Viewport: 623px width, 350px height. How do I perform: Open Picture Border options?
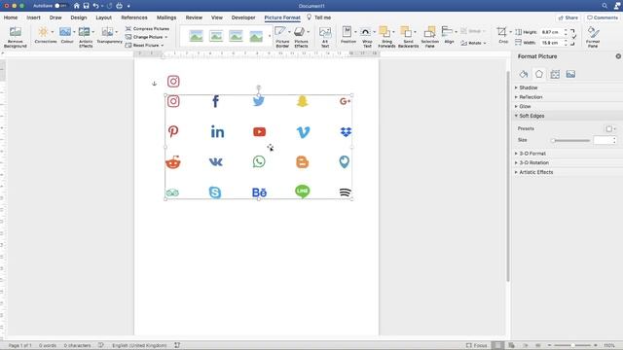pos(282,37)
